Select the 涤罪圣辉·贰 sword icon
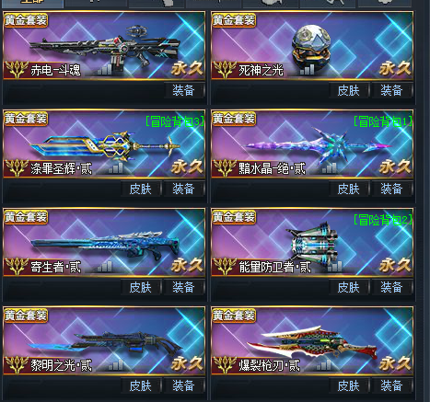The image size is (430, 402). tap(105, 146)
